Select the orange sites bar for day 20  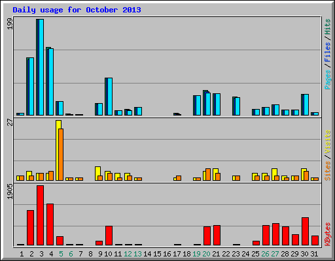click(208, 174)
